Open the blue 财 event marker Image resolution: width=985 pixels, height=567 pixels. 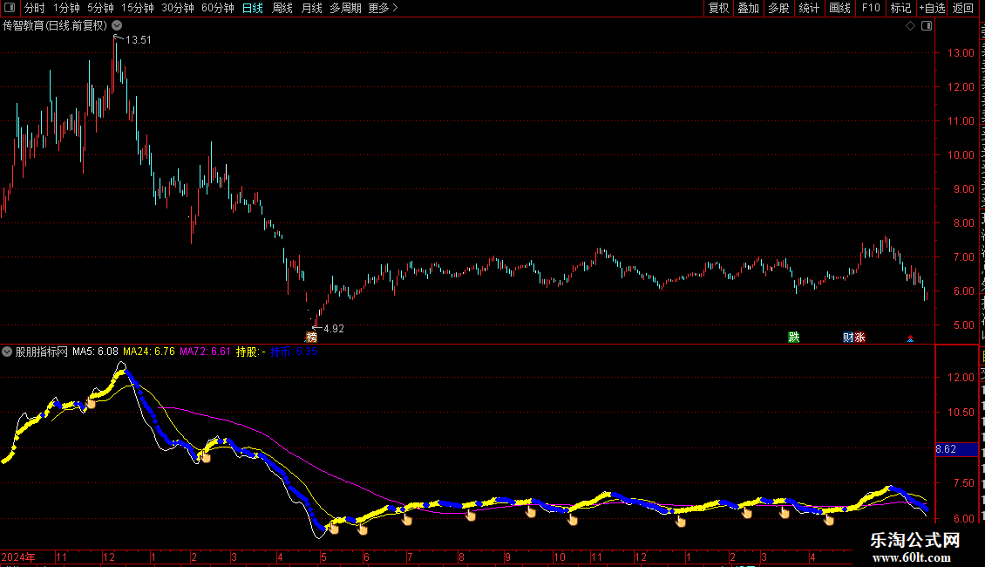(848, 338)
